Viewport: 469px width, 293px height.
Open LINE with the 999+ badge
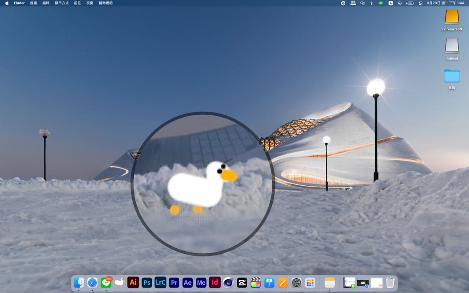pos(106,282)
